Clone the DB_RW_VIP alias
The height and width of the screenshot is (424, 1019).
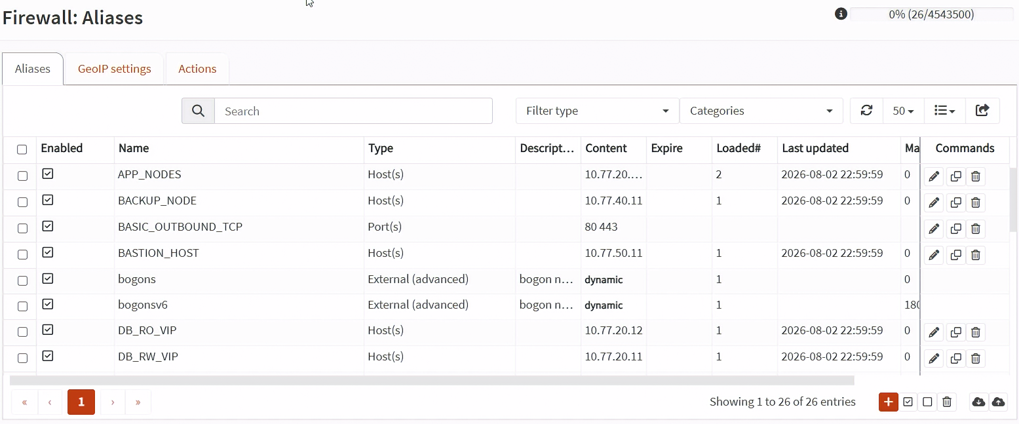click(x=955, y=358)
